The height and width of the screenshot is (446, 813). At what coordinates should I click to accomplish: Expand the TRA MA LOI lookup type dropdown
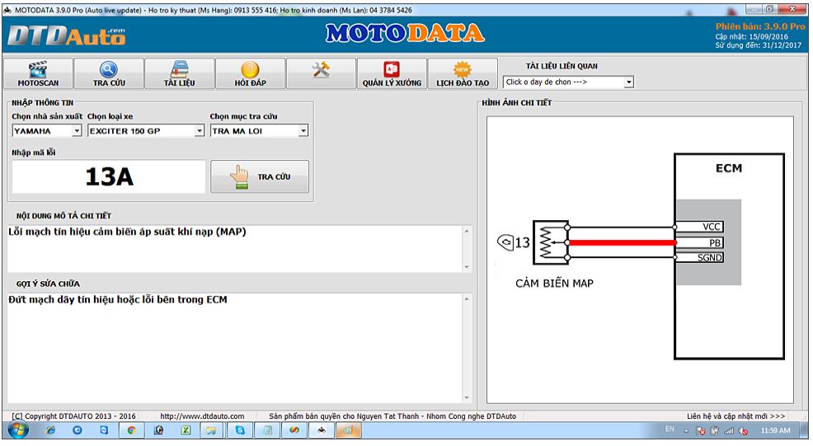click(303, 131)
